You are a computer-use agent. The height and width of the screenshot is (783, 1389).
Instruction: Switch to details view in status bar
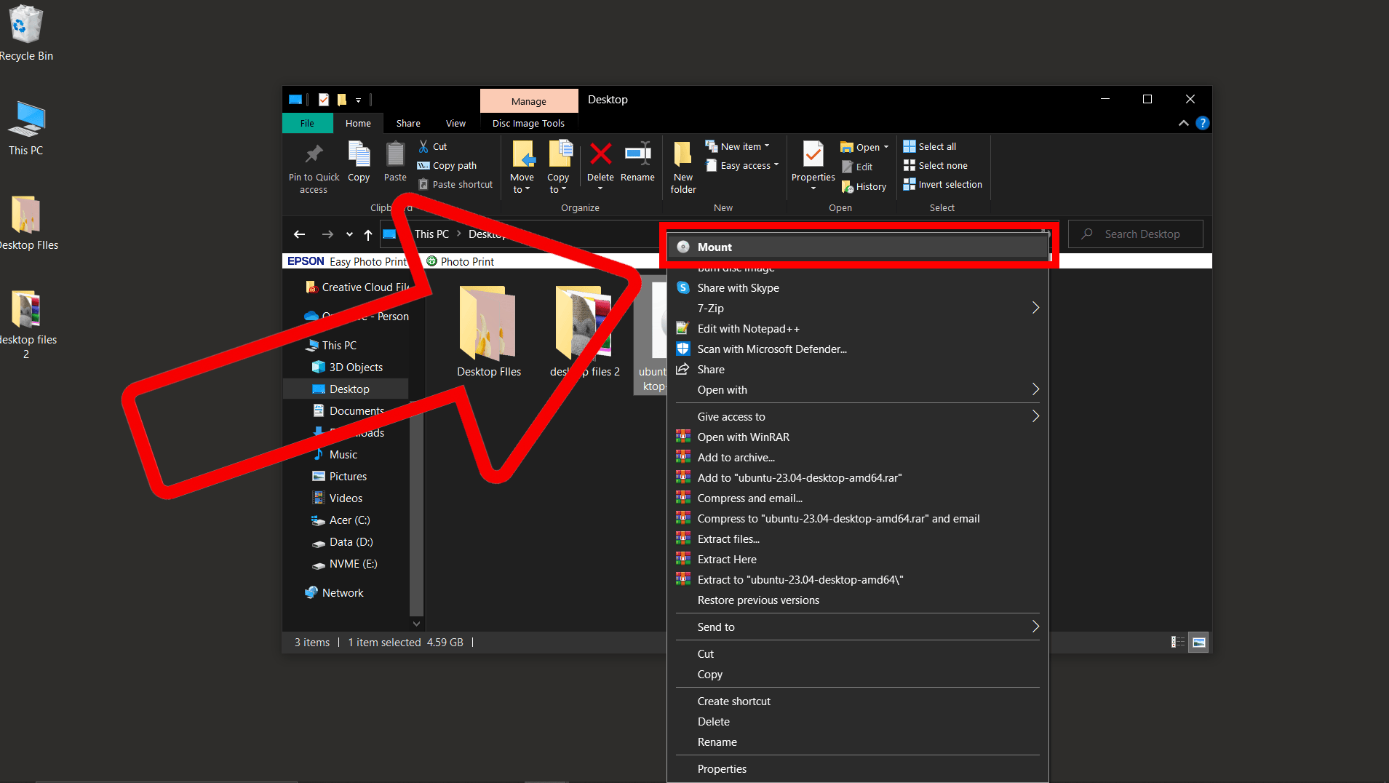point(1177,642)
